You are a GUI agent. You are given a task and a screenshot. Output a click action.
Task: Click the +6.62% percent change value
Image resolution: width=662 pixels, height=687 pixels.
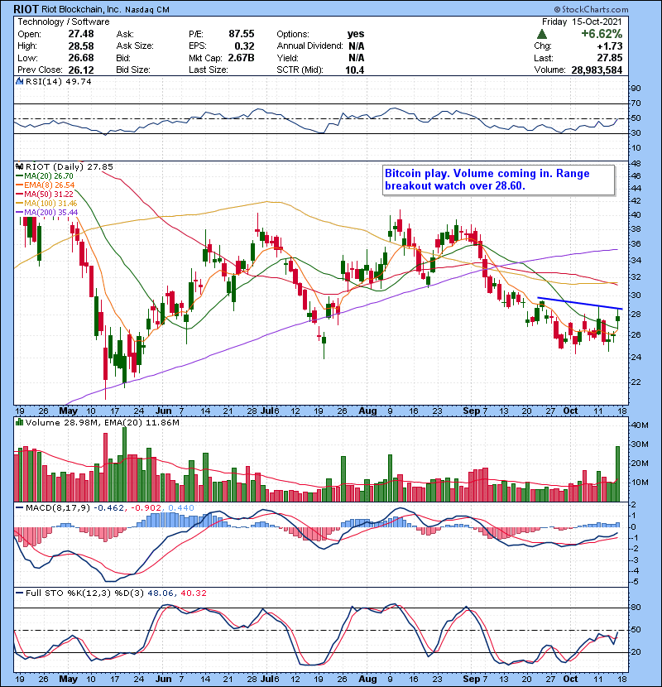click(x=602, y=34)
